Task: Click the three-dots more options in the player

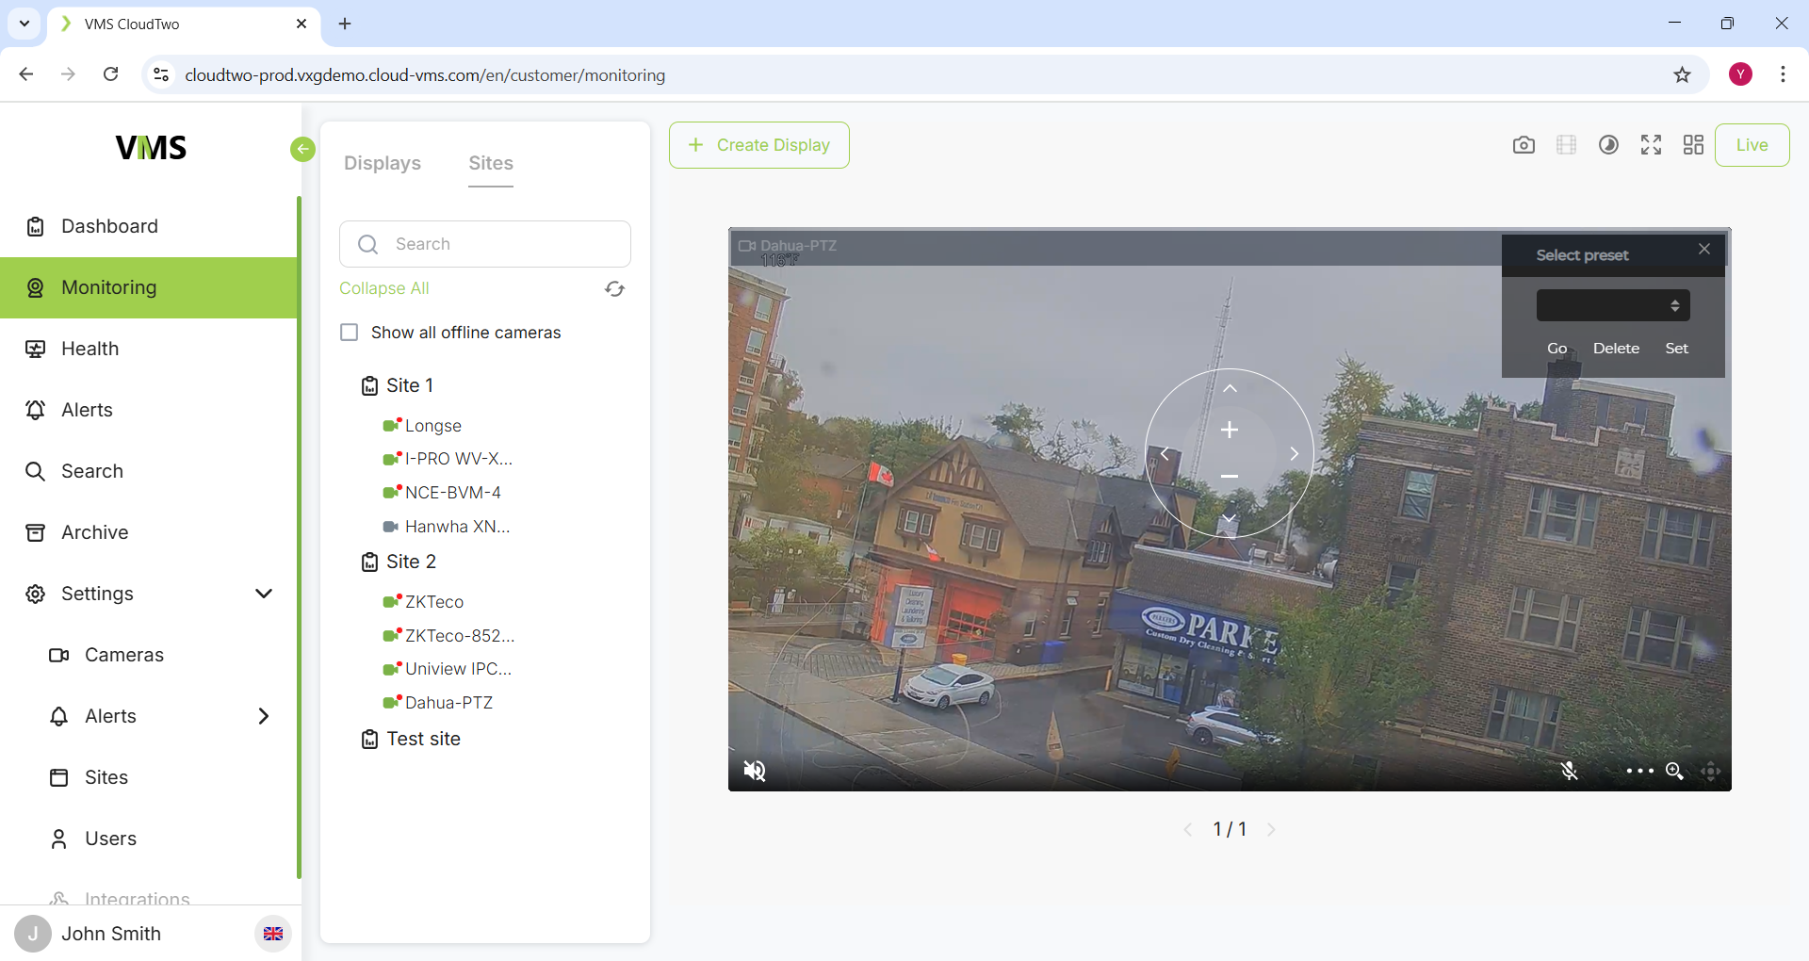Action: tap(1639, 771)
